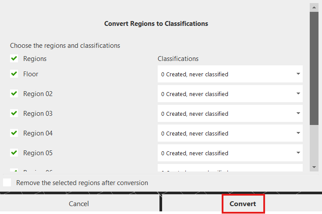Uncheck the master Regions checkbox
Viewport: 322px width, 214px height.
[14, 59]
